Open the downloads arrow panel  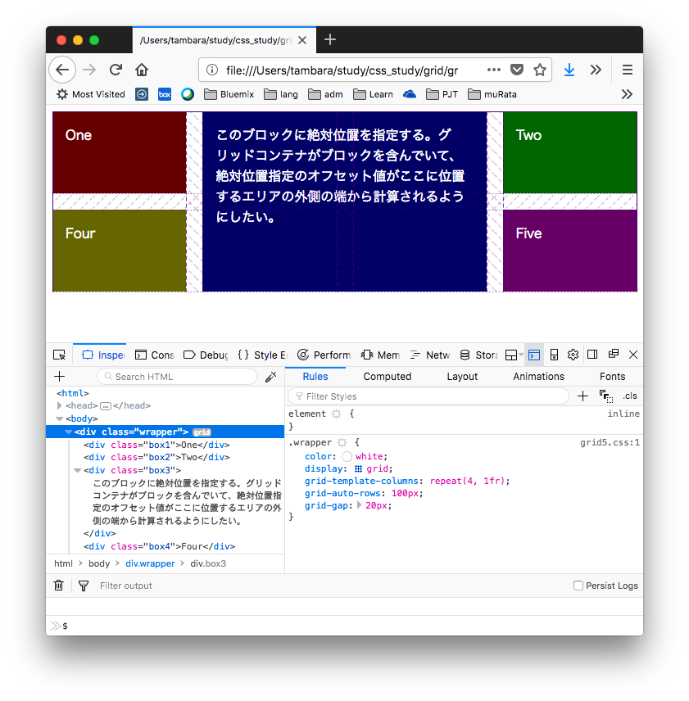click(569, 70)
